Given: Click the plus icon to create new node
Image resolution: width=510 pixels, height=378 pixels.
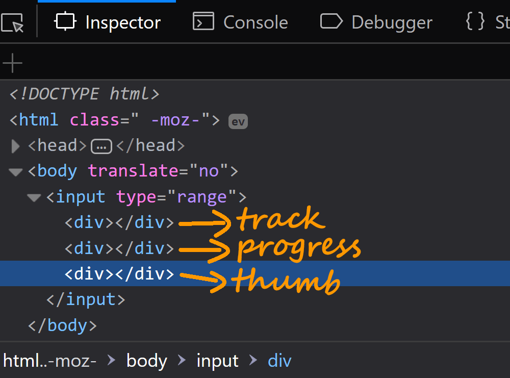Looking at the screenshot, I should [x=13, y=63].
